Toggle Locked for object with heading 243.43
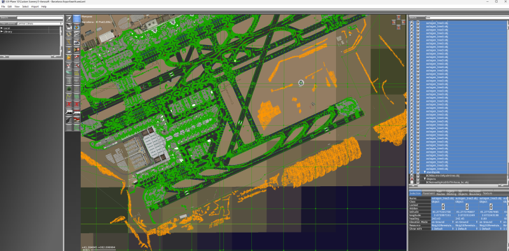The width and height of the screenshot is (509, 251). pyautogui.click(x=443, y=205)
